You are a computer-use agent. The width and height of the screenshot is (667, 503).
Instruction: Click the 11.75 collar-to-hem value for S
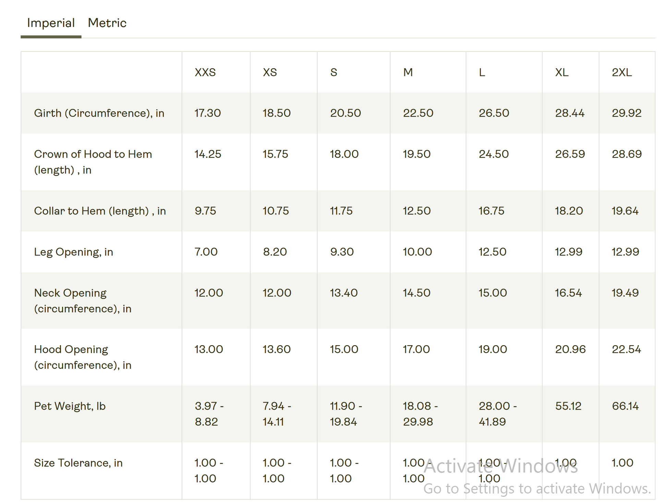[341, 211]
